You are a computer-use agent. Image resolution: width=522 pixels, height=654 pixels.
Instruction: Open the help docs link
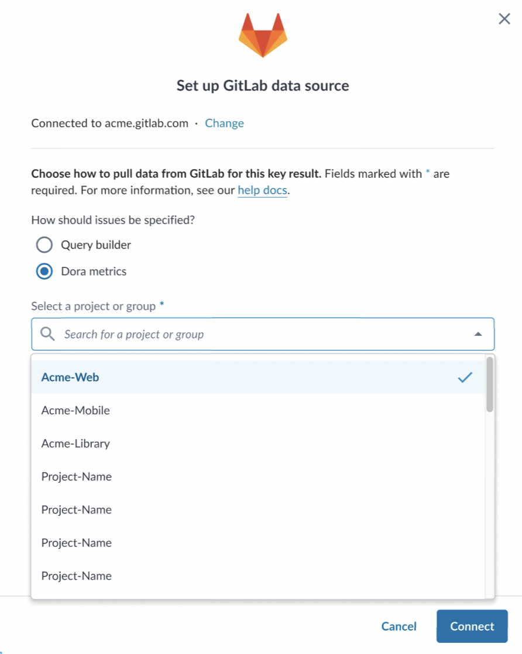[x=262, y=190]
